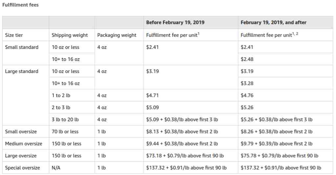The image size is (336, 175).
Task: Select the Small standard row label
Action: tap(22, 47)
